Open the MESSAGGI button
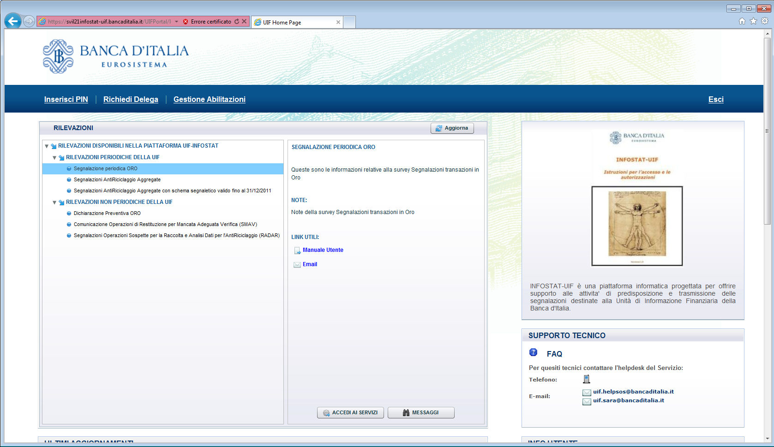This screenshot has height=447, width=774. click(421, 413)
